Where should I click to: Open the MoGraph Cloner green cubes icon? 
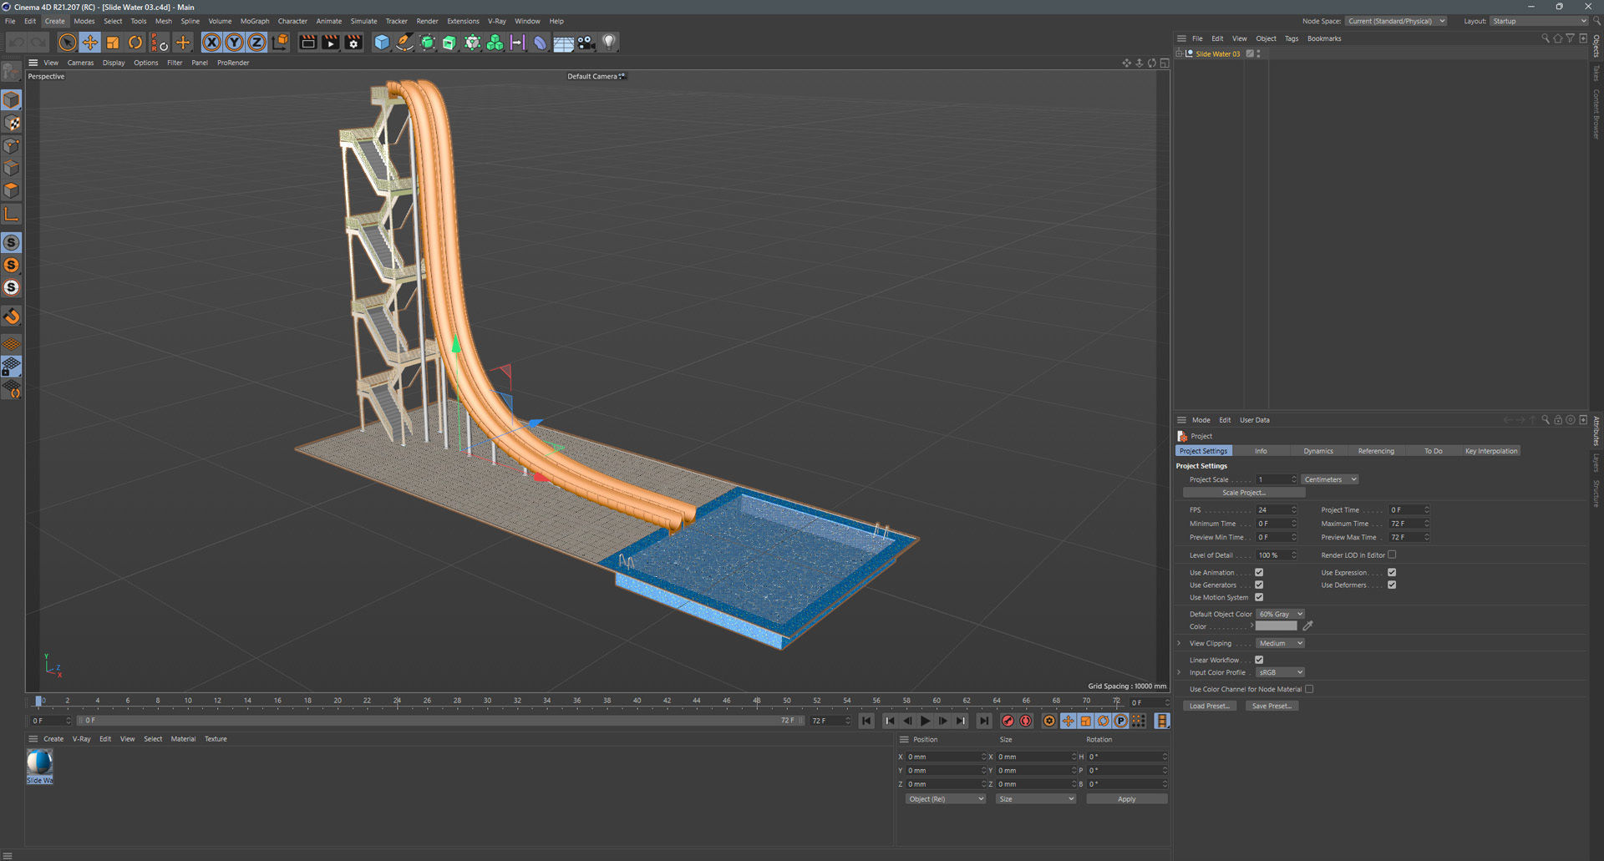click(x=495, y=43)
